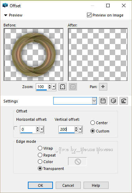Open the Vertical offset slider dropdown arrow
The image size is (132, 193).
(80, 129)
